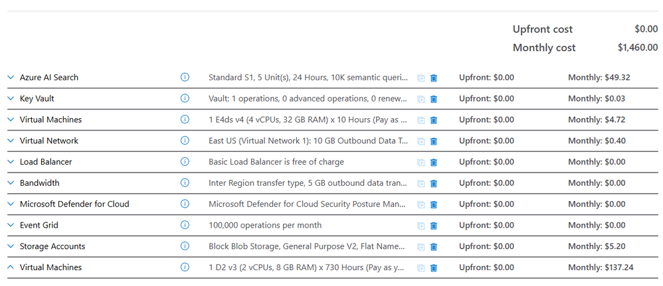Delete the Storage Accounts estimate row
The image size is (663, 286).
tap(434, 247)
